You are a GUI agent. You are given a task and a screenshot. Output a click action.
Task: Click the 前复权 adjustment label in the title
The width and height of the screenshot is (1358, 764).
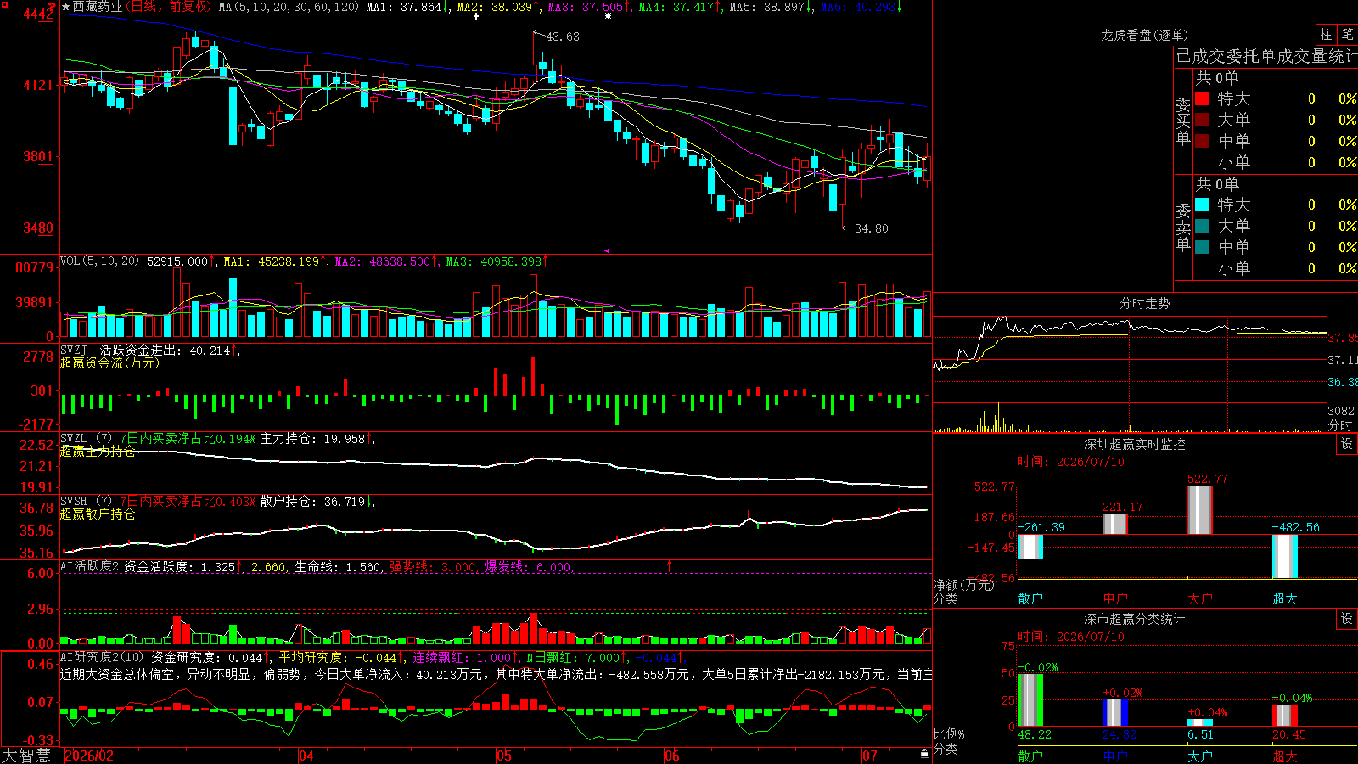click(188, 7)
